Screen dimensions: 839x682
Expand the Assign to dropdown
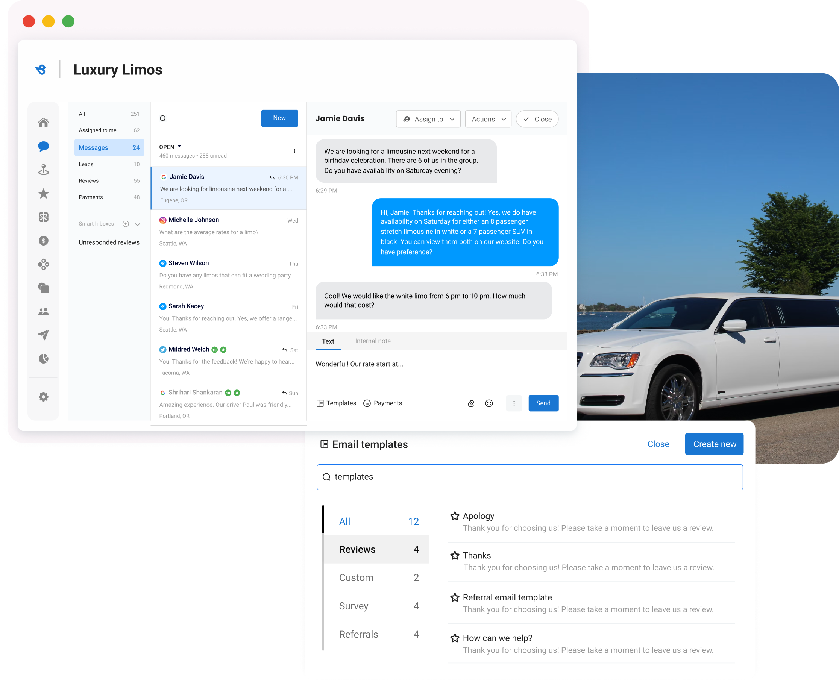click(x=428, y=119)
